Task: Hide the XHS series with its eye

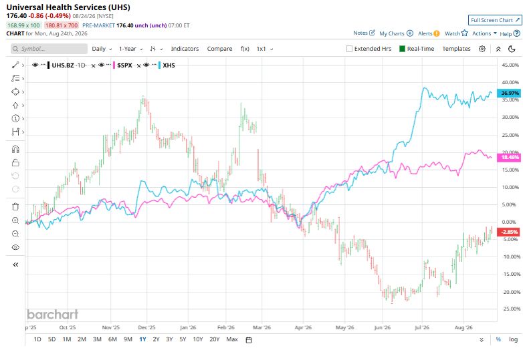Action: coord(146,65)
